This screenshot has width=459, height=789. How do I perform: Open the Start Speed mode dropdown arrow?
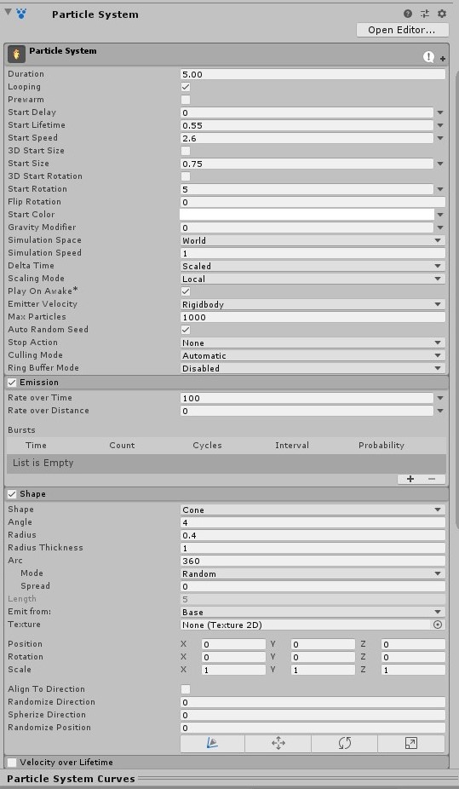coord(440,138)
